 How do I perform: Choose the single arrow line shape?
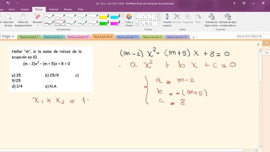pos(142,16)
